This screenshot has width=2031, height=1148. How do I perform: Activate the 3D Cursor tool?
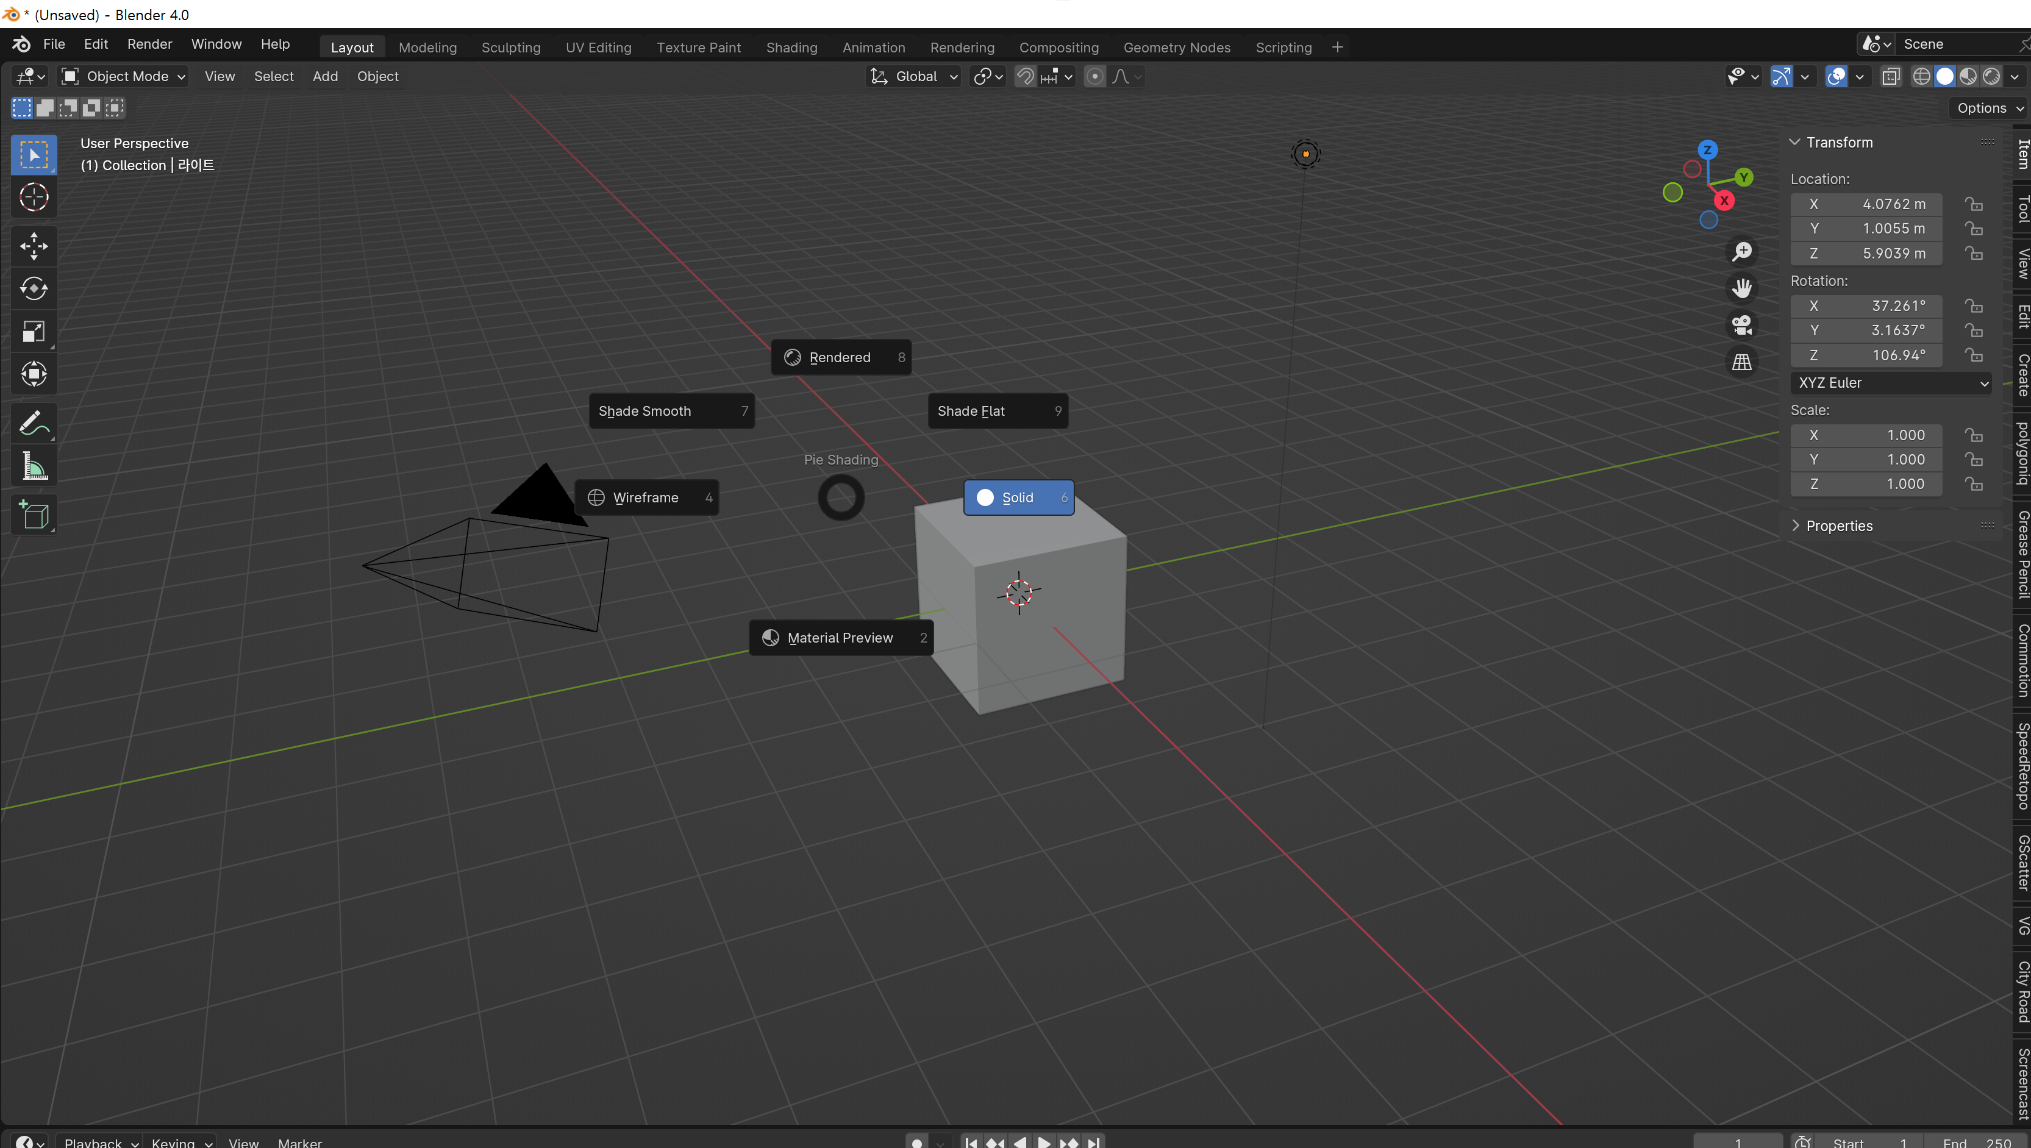click(x=34, y=197)
